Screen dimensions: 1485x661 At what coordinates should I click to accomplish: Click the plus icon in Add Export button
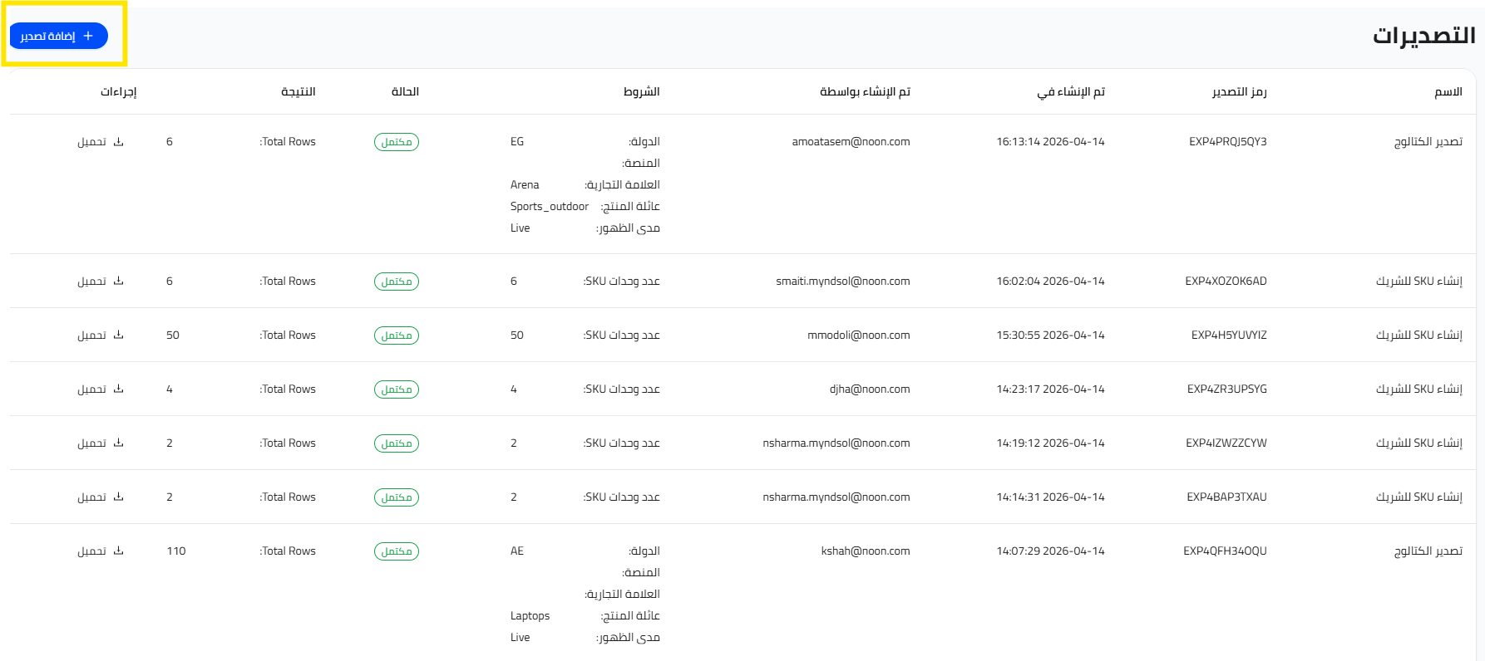point(88,36)
